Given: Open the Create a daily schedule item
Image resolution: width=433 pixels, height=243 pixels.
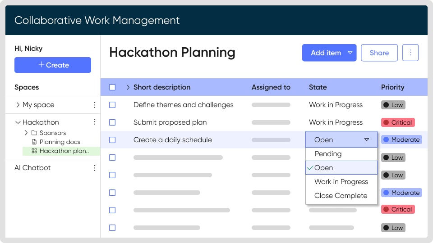Looking at the screenshot, I should [x=172, y=140].
